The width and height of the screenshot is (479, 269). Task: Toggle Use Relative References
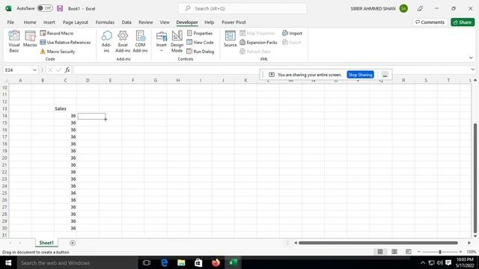pos(65,42)
